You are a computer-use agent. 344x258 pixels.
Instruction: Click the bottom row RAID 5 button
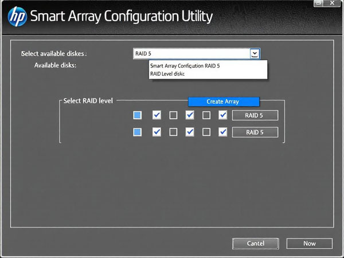[255, 132]
